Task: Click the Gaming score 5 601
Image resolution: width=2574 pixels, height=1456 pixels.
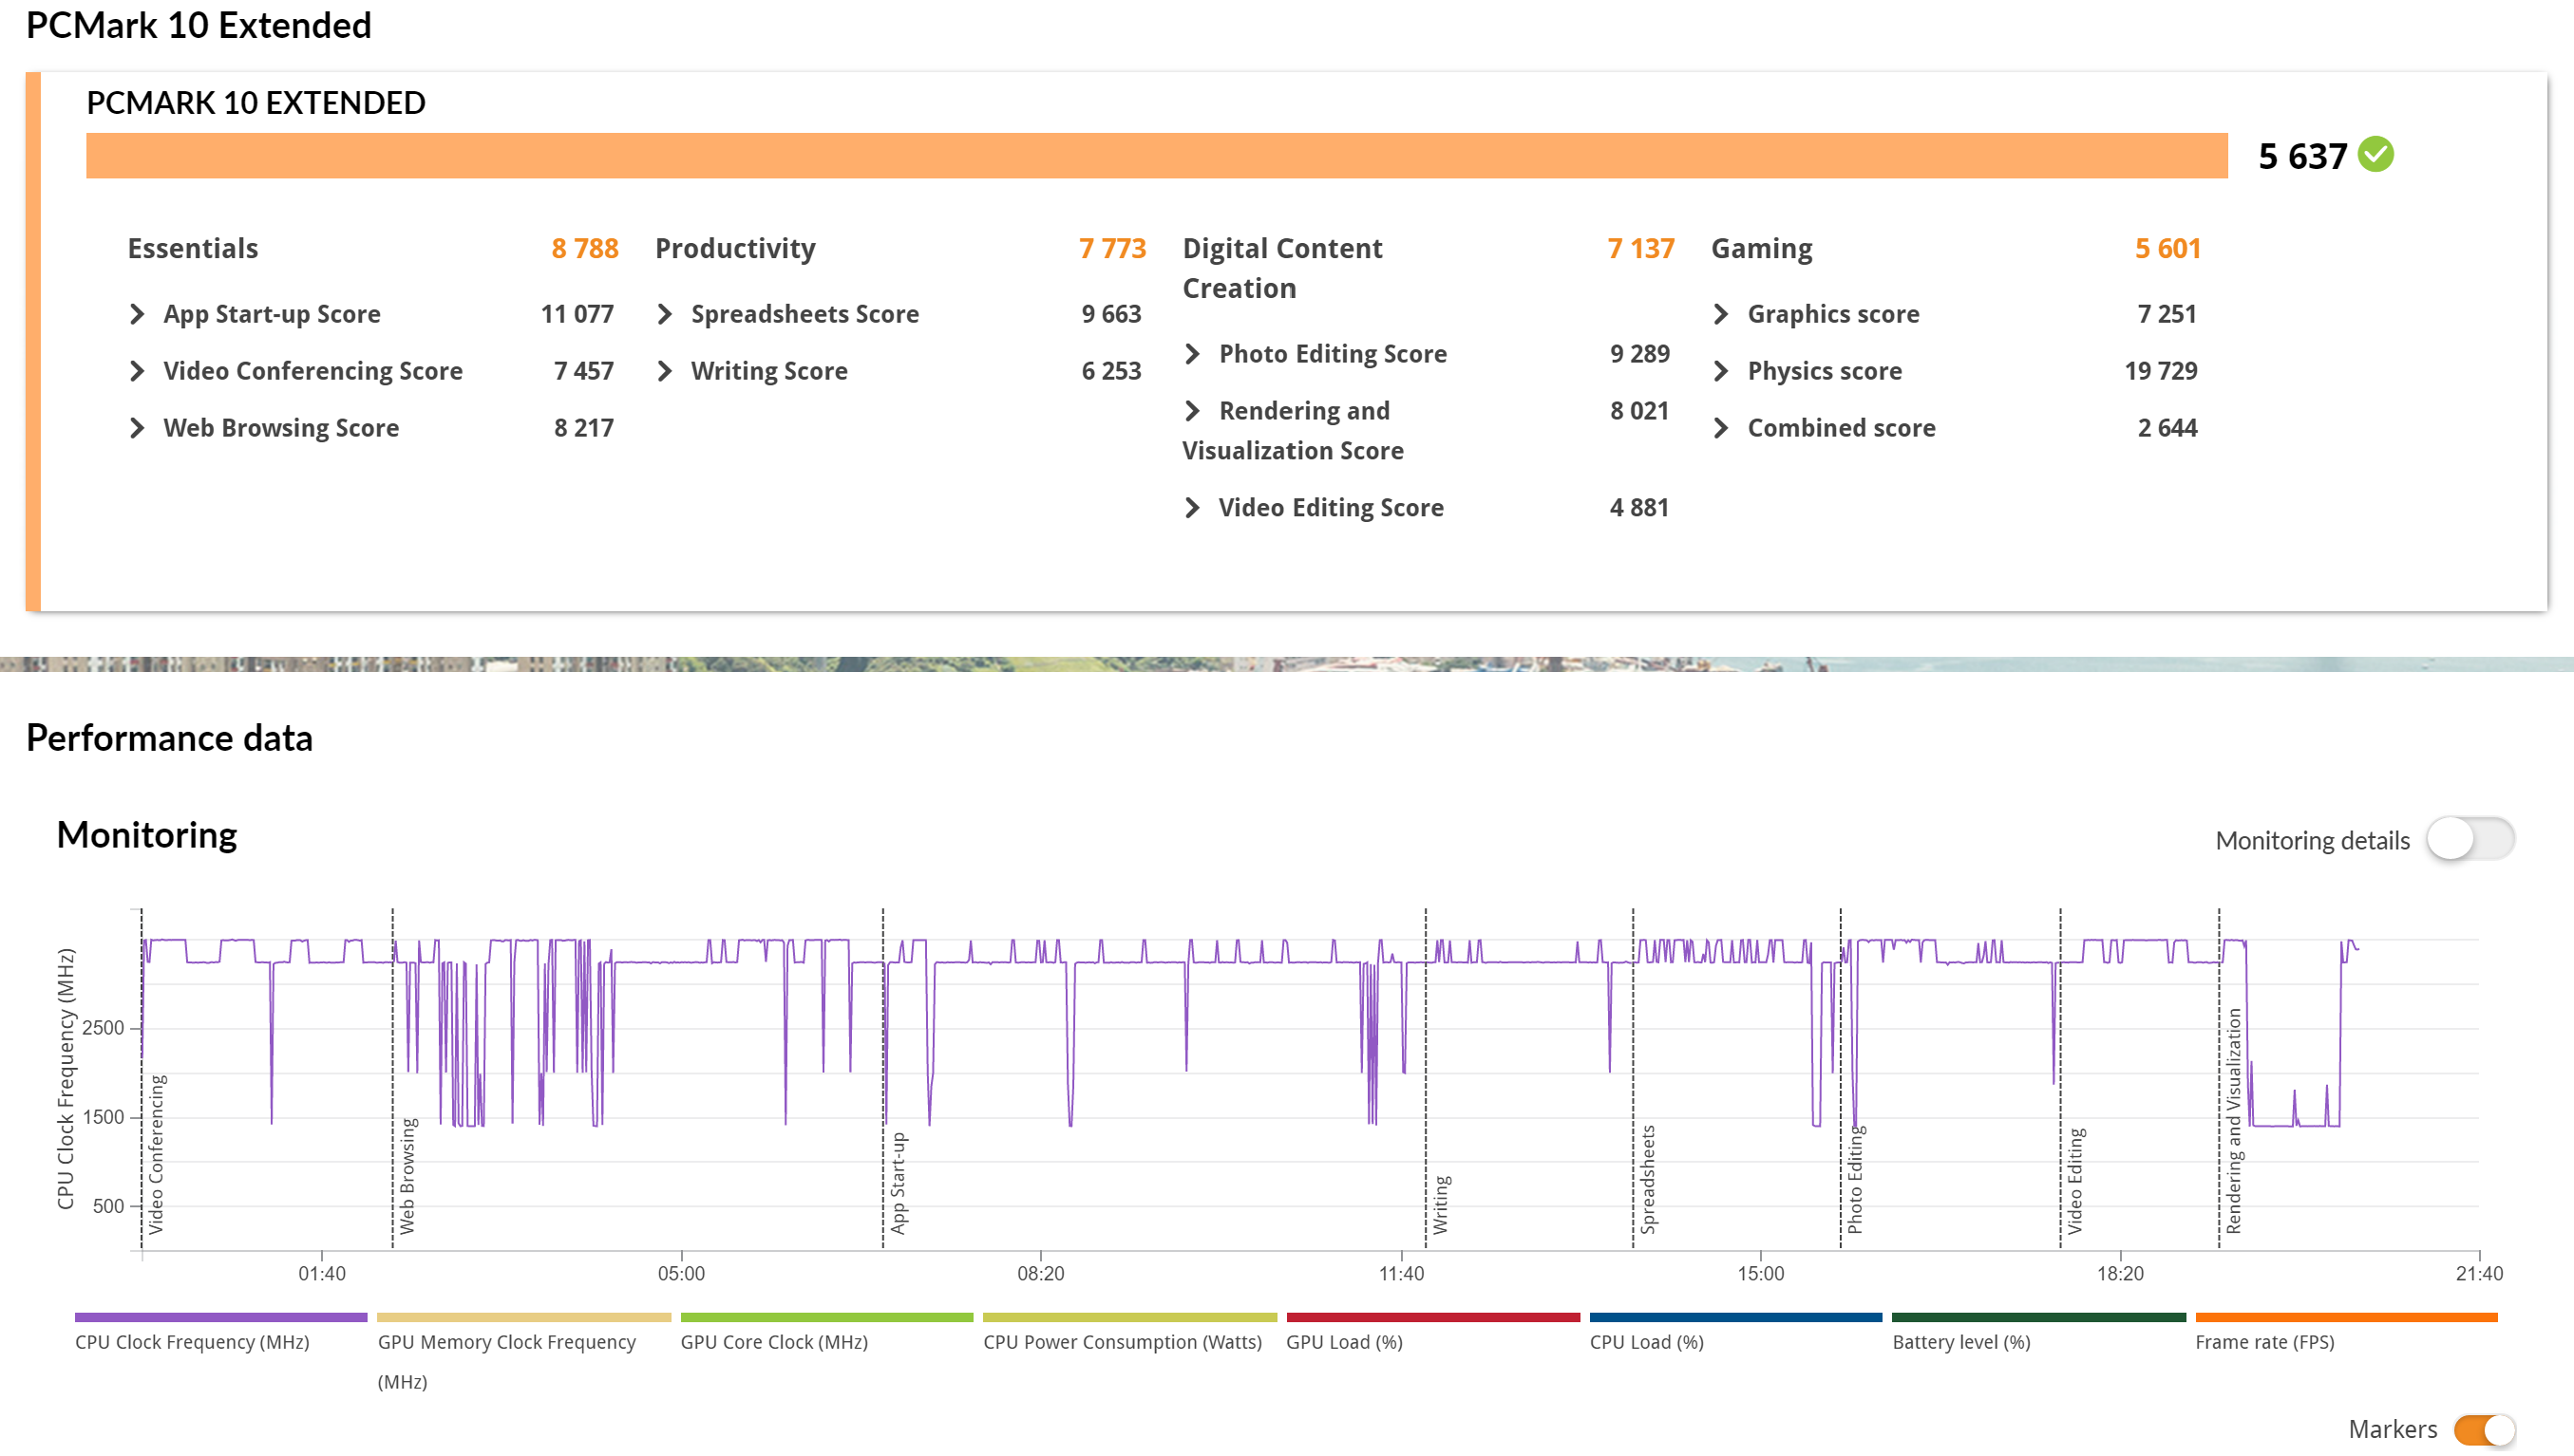Action: pyautogui.click(x=2167, y=248)
